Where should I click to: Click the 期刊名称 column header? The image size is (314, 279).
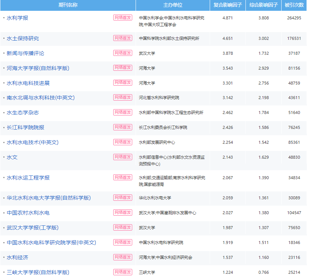coord(68,5)
